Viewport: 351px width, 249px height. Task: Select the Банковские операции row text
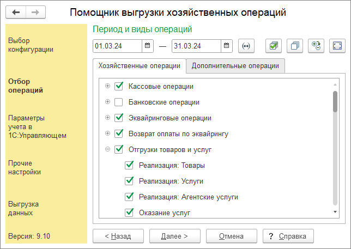pyautogui.click(x=164, y=102)
